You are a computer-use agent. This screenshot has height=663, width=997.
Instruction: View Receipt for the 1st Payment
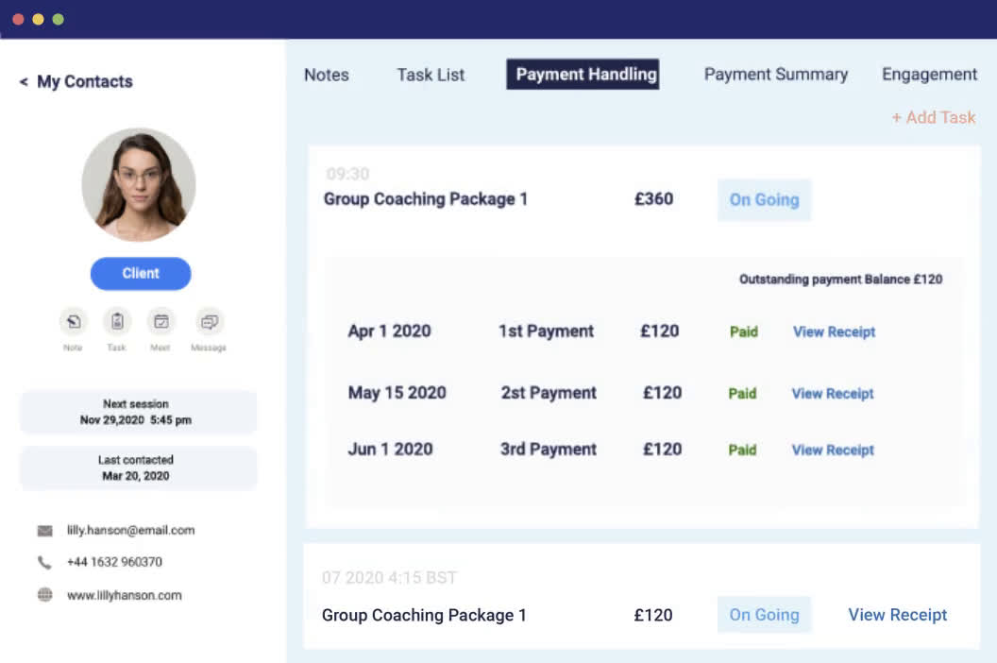[834, 331]
